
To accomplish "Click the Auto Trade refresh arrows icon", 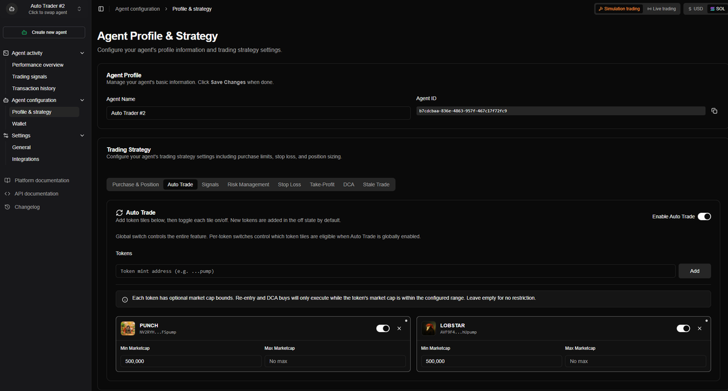I will point(120,213).
